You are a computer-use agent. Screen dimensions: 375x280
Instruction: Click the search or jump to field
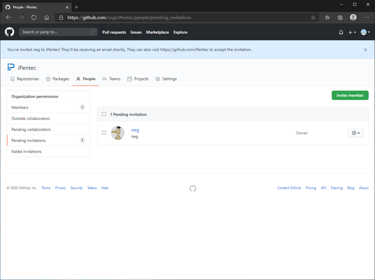click(58, 32)
